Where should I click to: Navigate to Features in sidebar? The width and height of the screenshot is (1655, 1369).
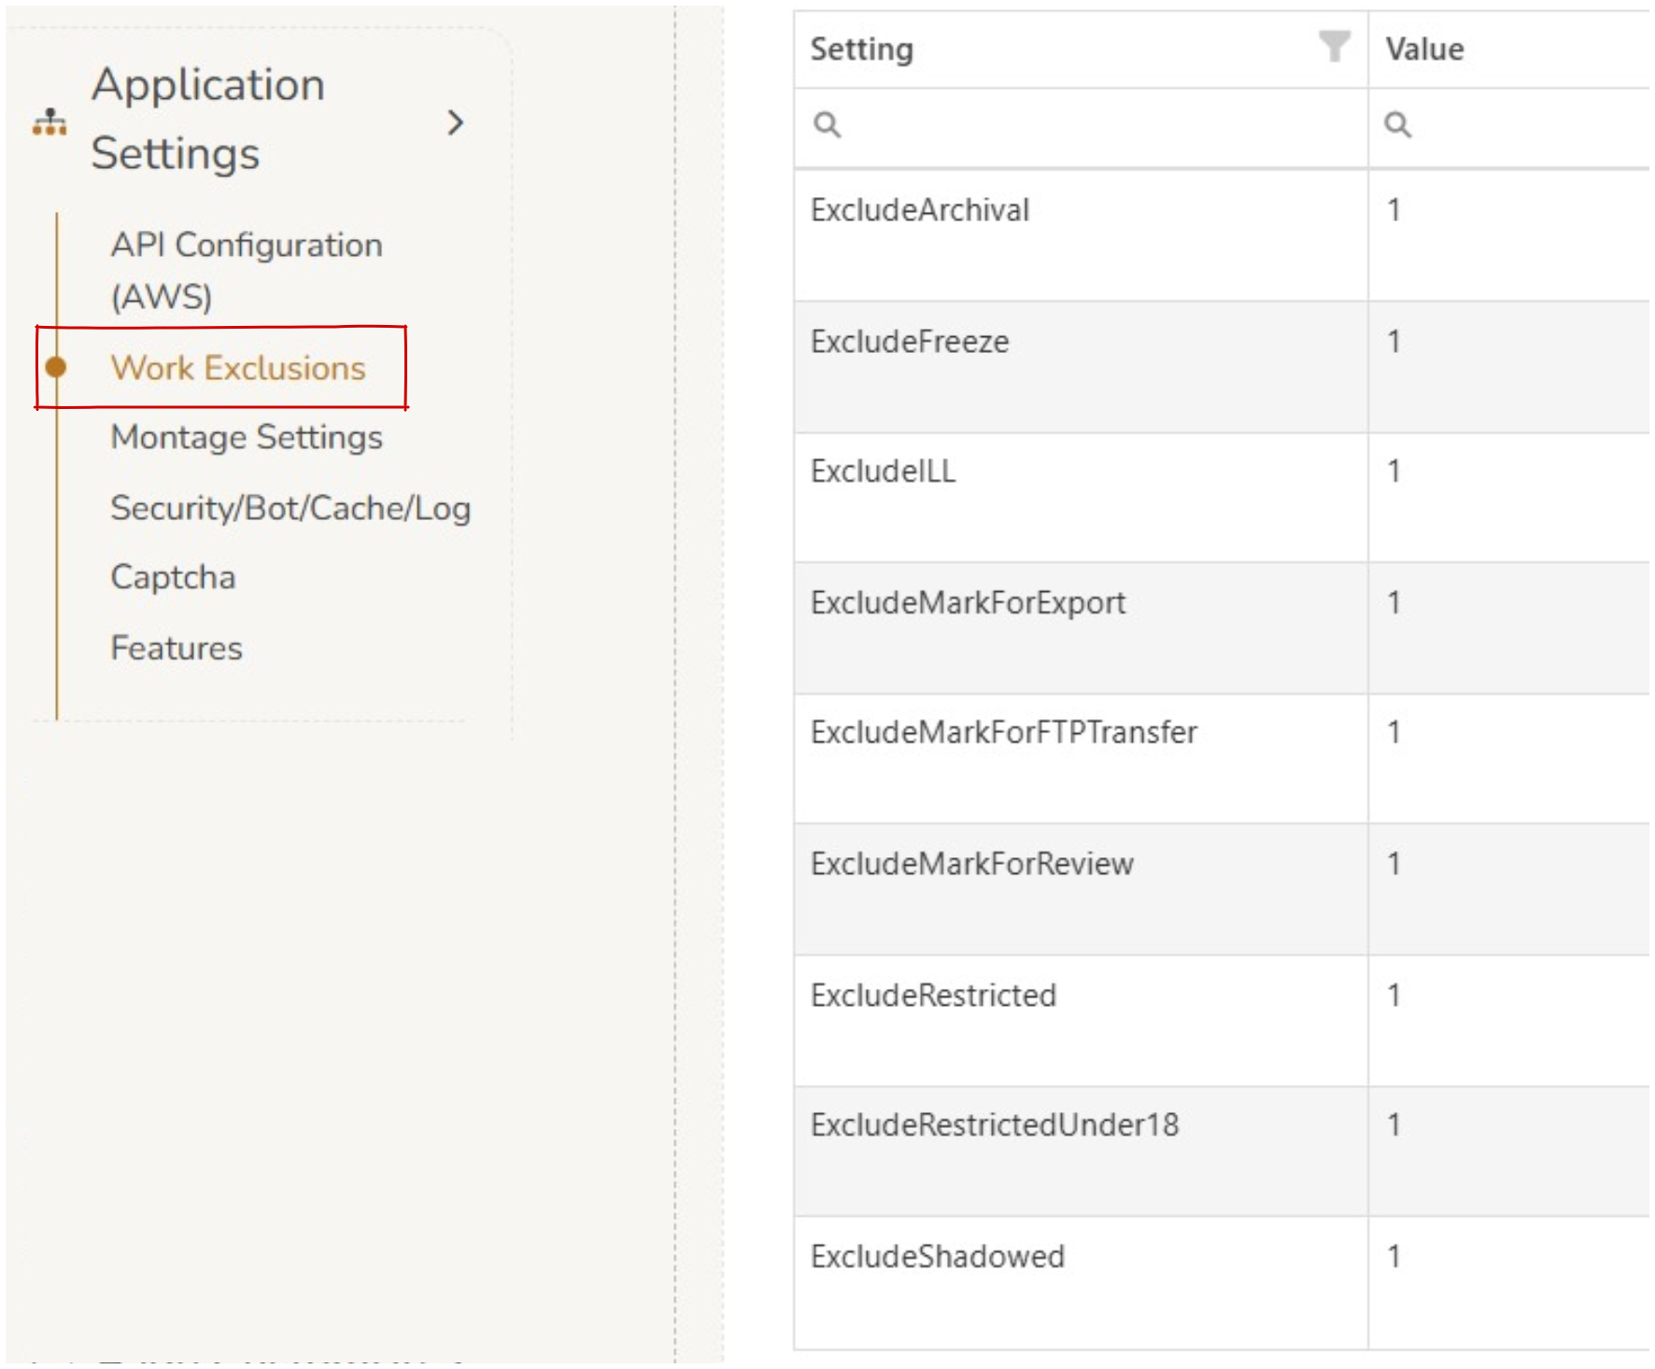[176, 648]
